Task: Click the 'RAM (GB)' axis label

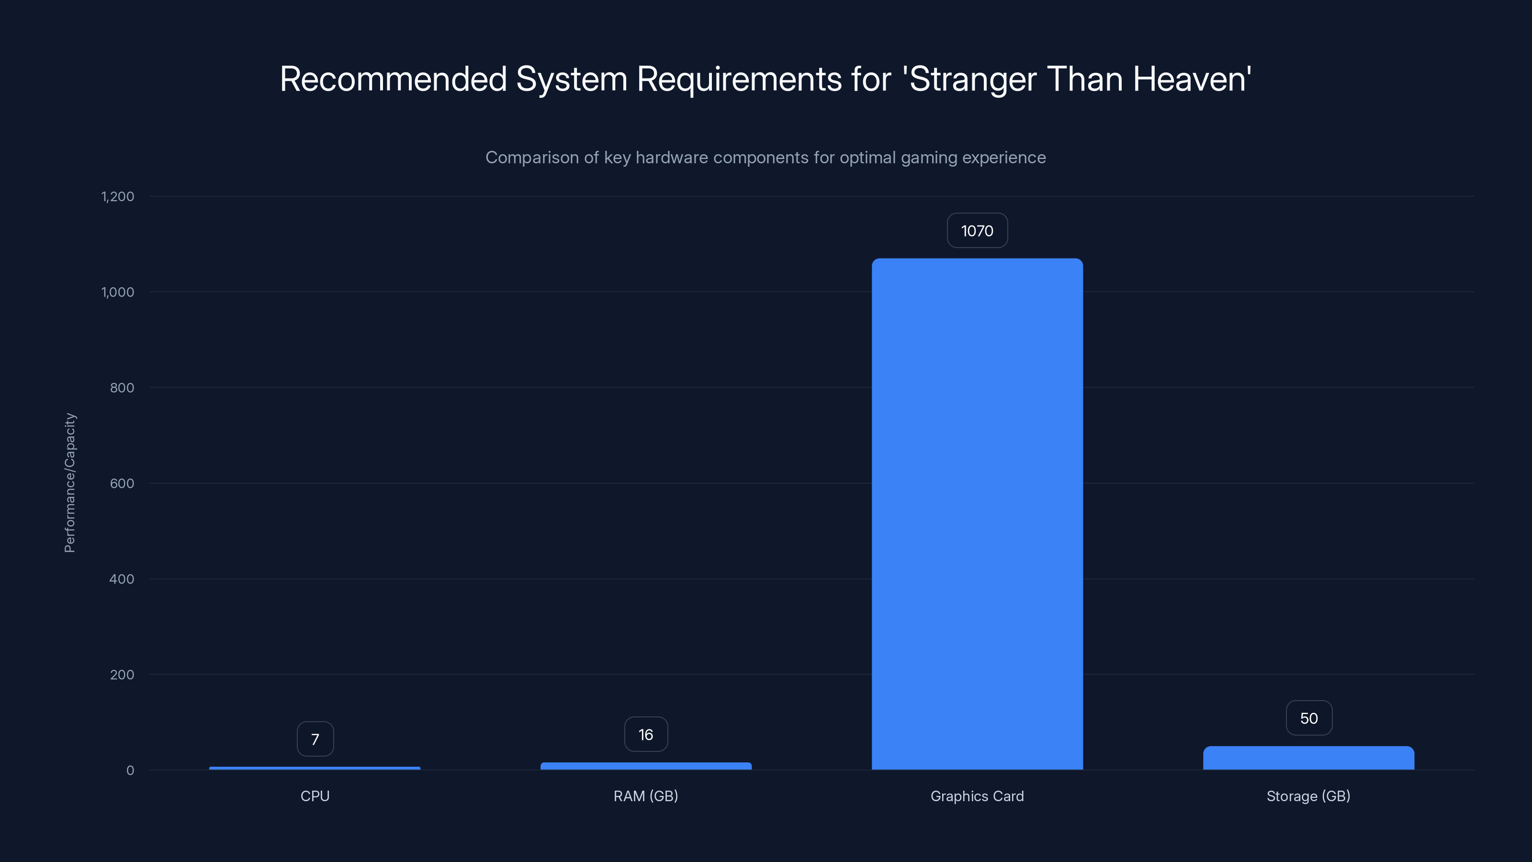Action: [x=646, y=796]
